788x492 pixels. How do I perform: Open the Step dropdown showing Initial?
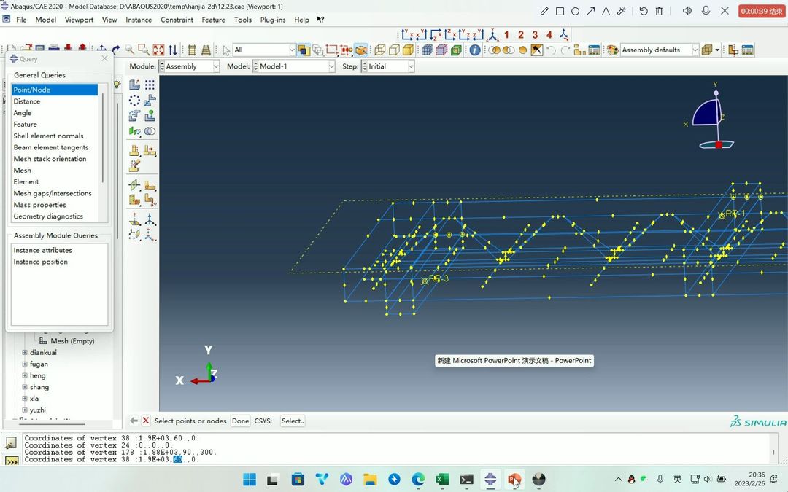coord(388,66)
